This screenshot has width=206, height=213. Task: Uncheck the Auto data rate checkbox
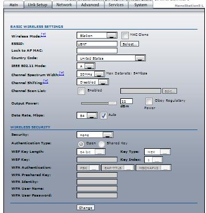pyautogui.click(x=103, y=115)
